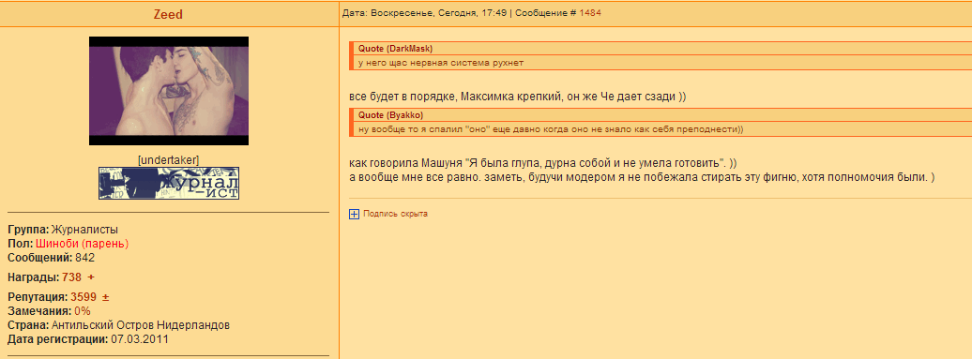
Task: Click the line quoting Машуня
Action: pyautogui.click(x=543, y=163)
